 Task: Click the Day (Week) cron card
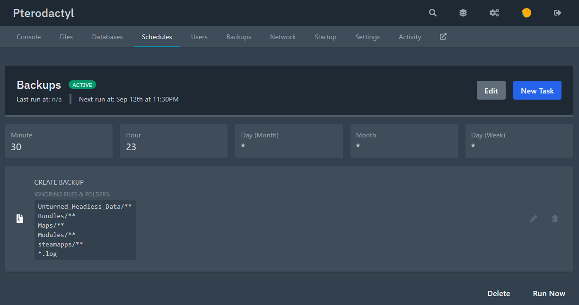coord(519,141)
